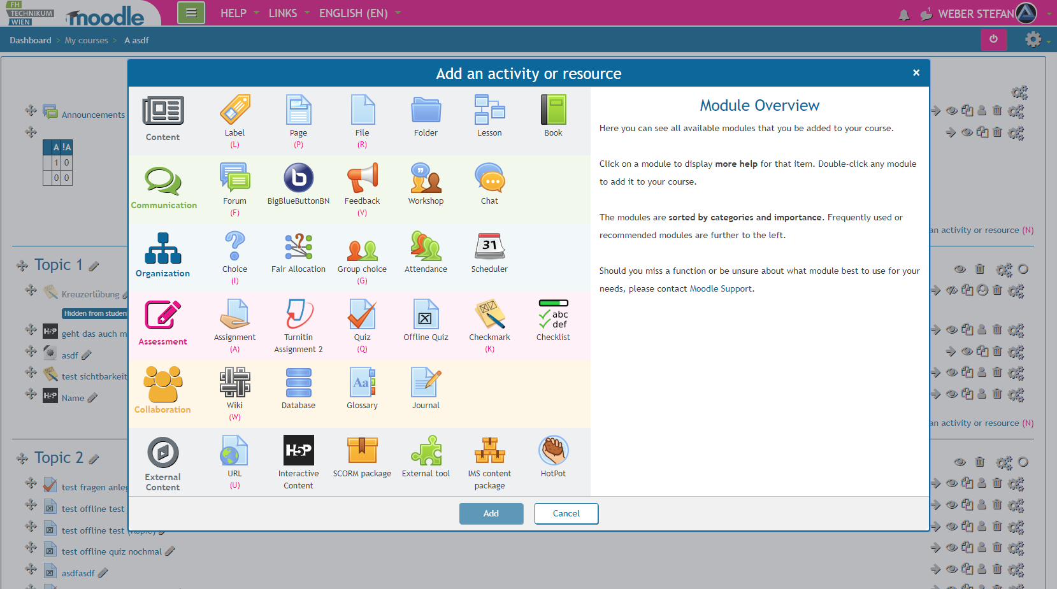Select the Choice question mark icon
This screenshot has height=589, width=1057.
click(234, 246)
